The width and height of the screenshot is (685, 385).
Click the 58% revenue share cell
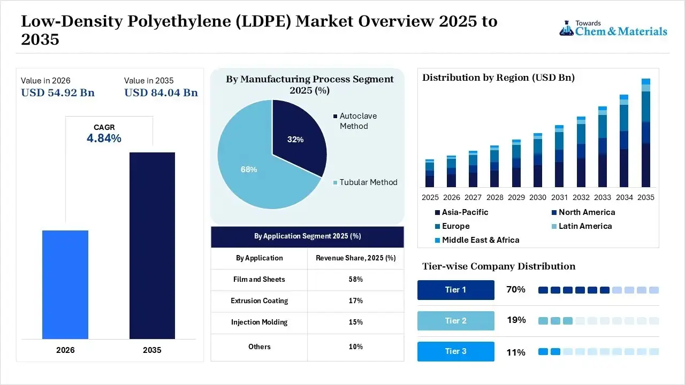356,280
